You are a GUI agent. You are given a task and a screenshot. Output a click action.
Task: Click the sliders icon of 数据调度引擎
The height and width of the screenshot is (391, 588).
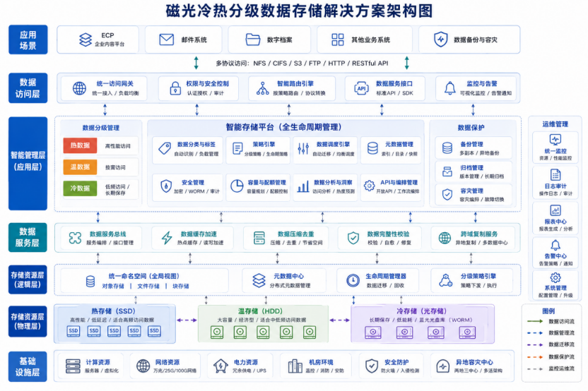tap(303, 149)
